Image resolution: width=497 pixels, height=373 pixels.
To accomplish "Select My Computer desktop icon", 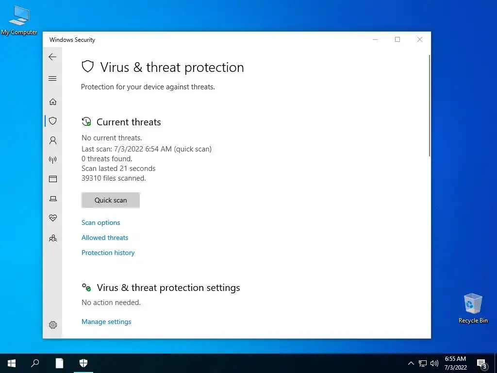I will tap(19, 20).
